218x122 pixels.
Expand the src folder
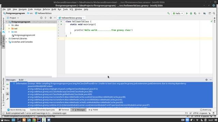pos(9,32)
